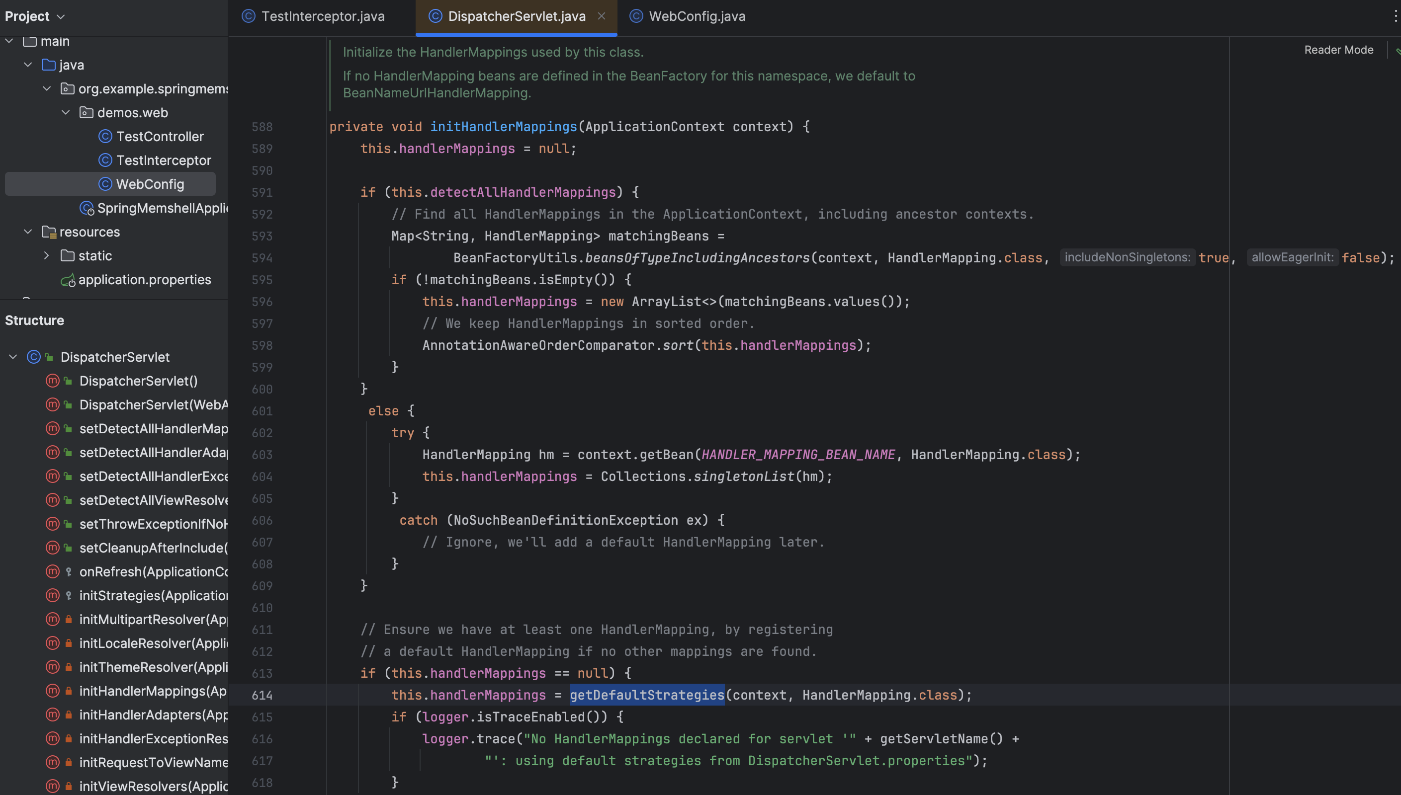Collapse the main folder

9,41
